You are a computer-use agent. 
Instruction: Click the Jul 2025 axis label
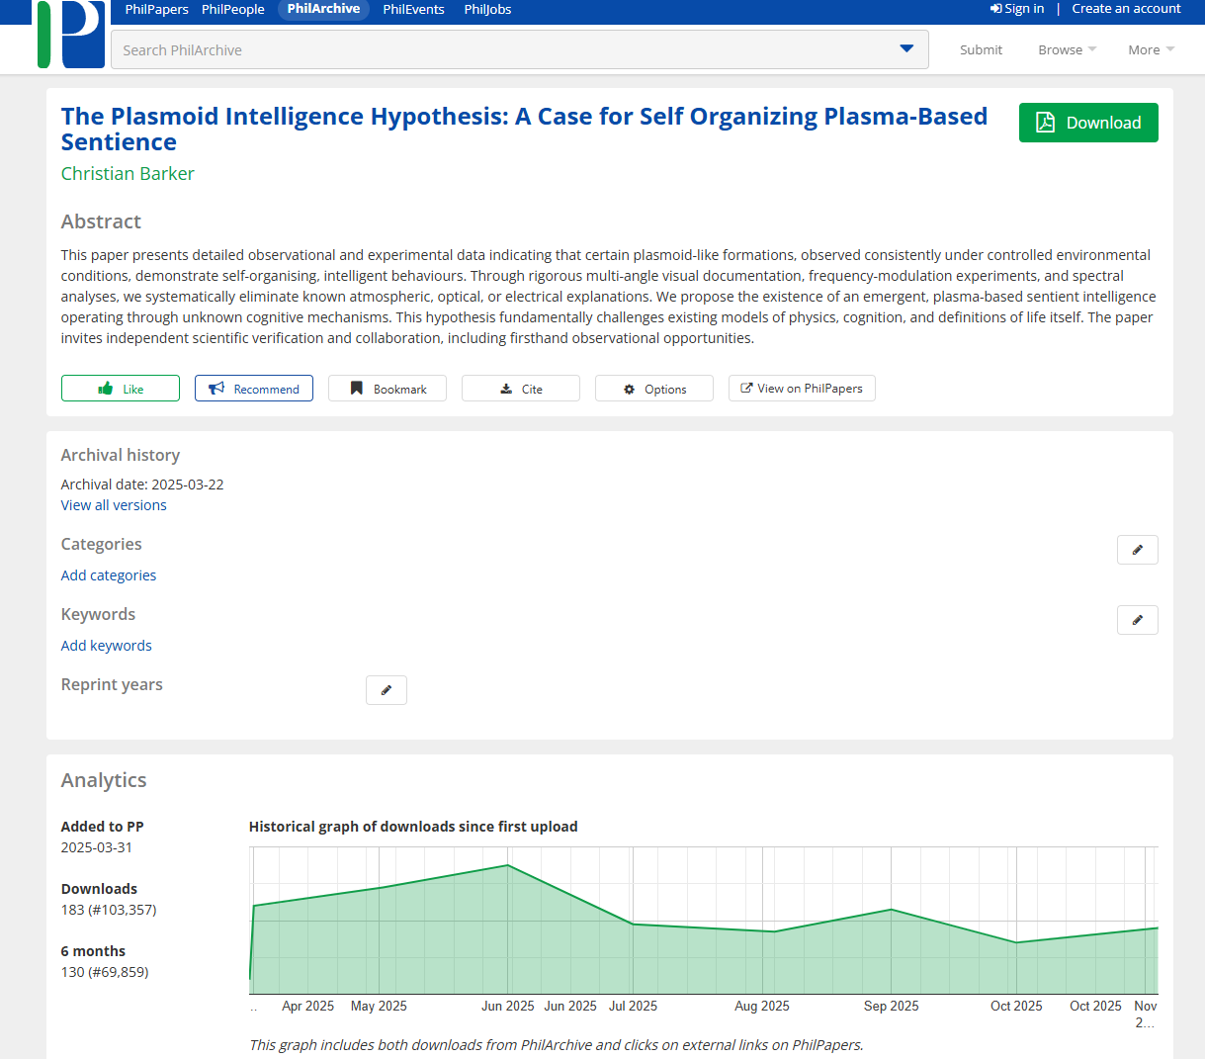click(x=633, y=1006)
